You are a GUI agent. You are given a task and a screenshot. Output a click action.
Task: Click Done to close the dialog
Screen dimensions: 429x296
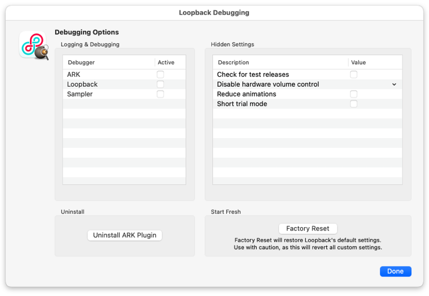coord(395,271)
